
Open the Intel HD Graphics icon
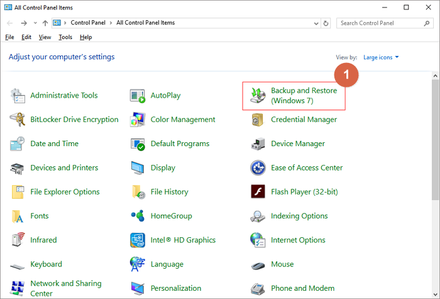(138, 240)
